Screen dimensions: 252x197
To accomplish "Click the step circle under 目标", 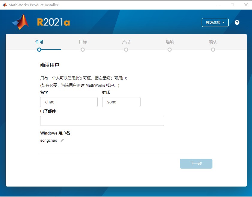I will point(83,50).
